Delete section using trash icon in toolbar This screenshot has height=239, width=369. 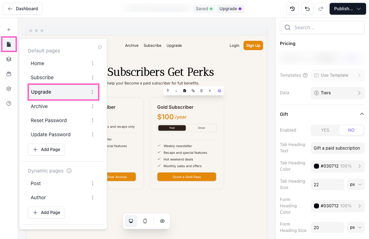pyautogui.click(x=201, y=91)
